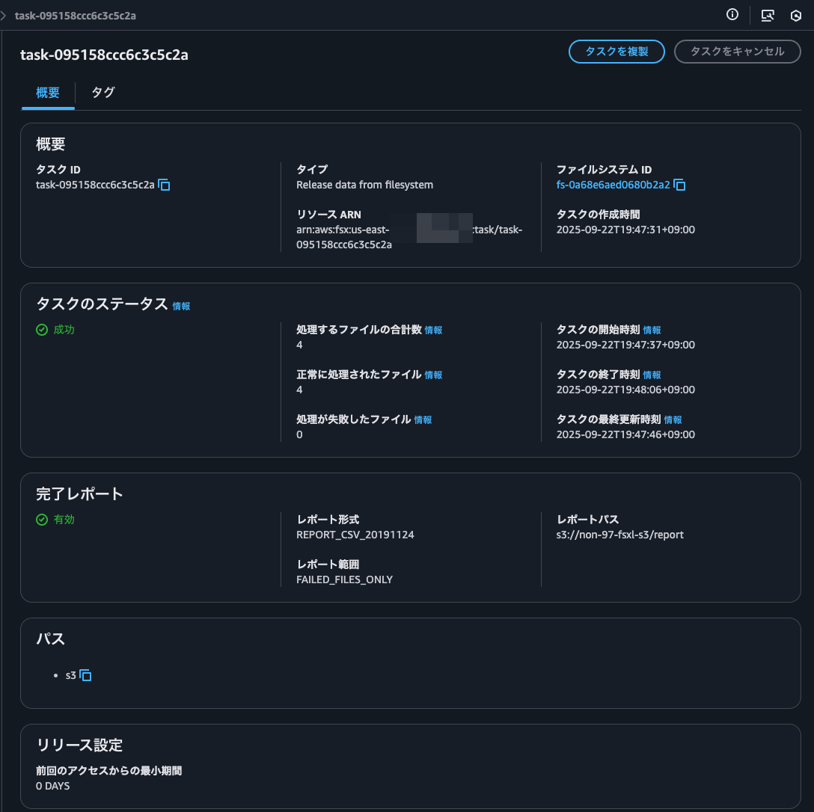This screenshot has height=812, width=814.
Task: Copy the file system ID
Action: point(679,185)
